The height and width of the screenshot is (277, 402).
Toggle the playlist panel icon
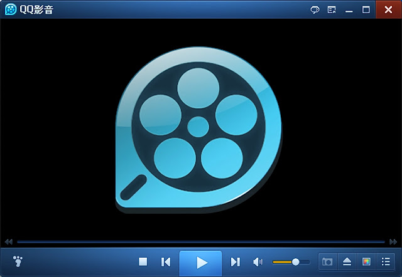(x=386, y=262)
